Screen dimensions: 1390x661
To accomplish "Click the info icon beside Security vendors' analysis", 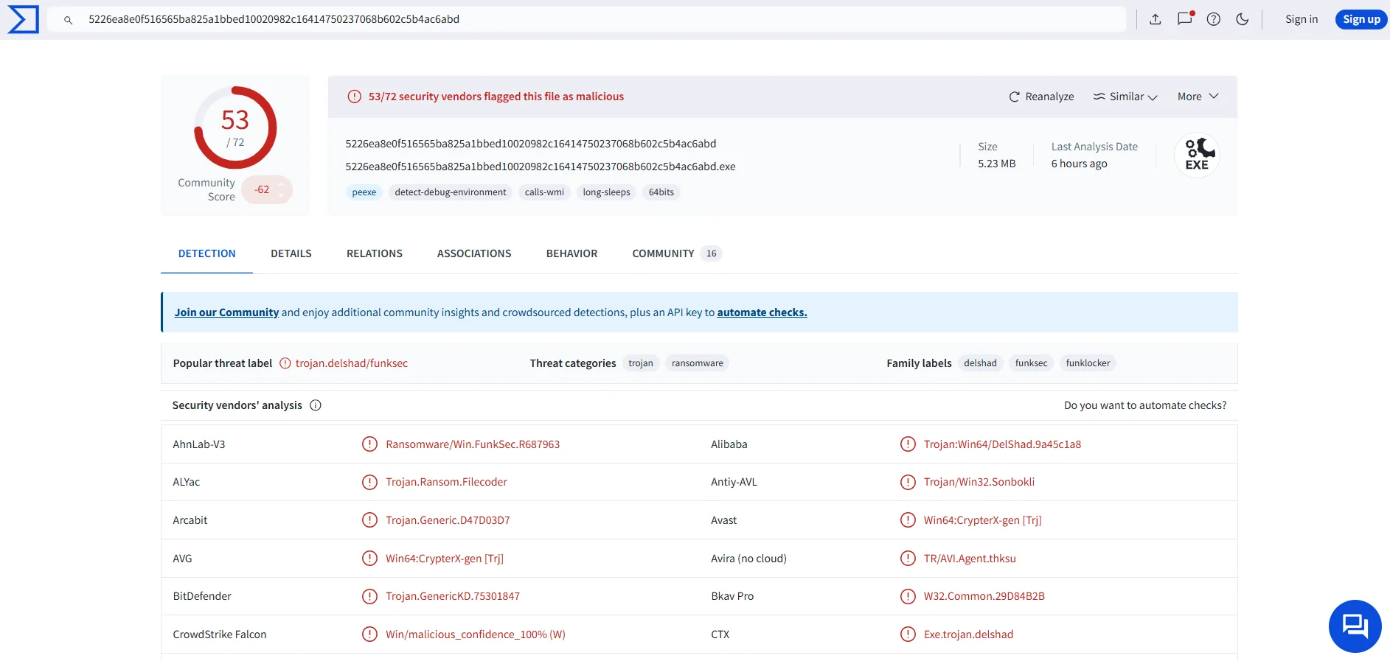I will 316,405.
